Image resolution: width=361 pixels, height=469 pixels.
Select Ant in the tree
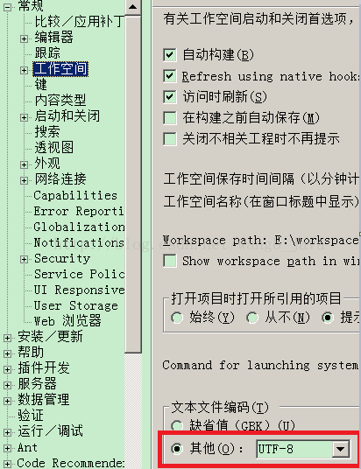27,447
